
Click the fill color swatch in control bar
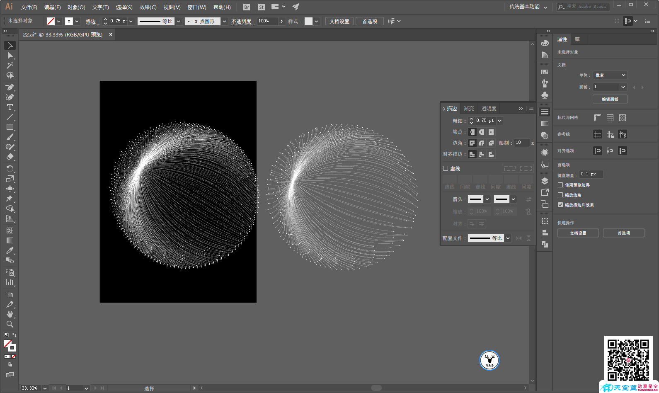(51, 21)
